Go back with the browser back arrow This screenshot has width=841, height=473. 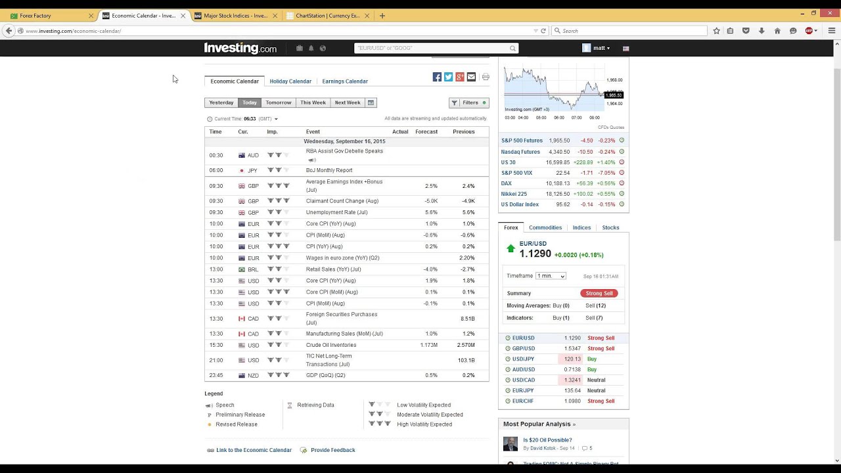[9, 31]
